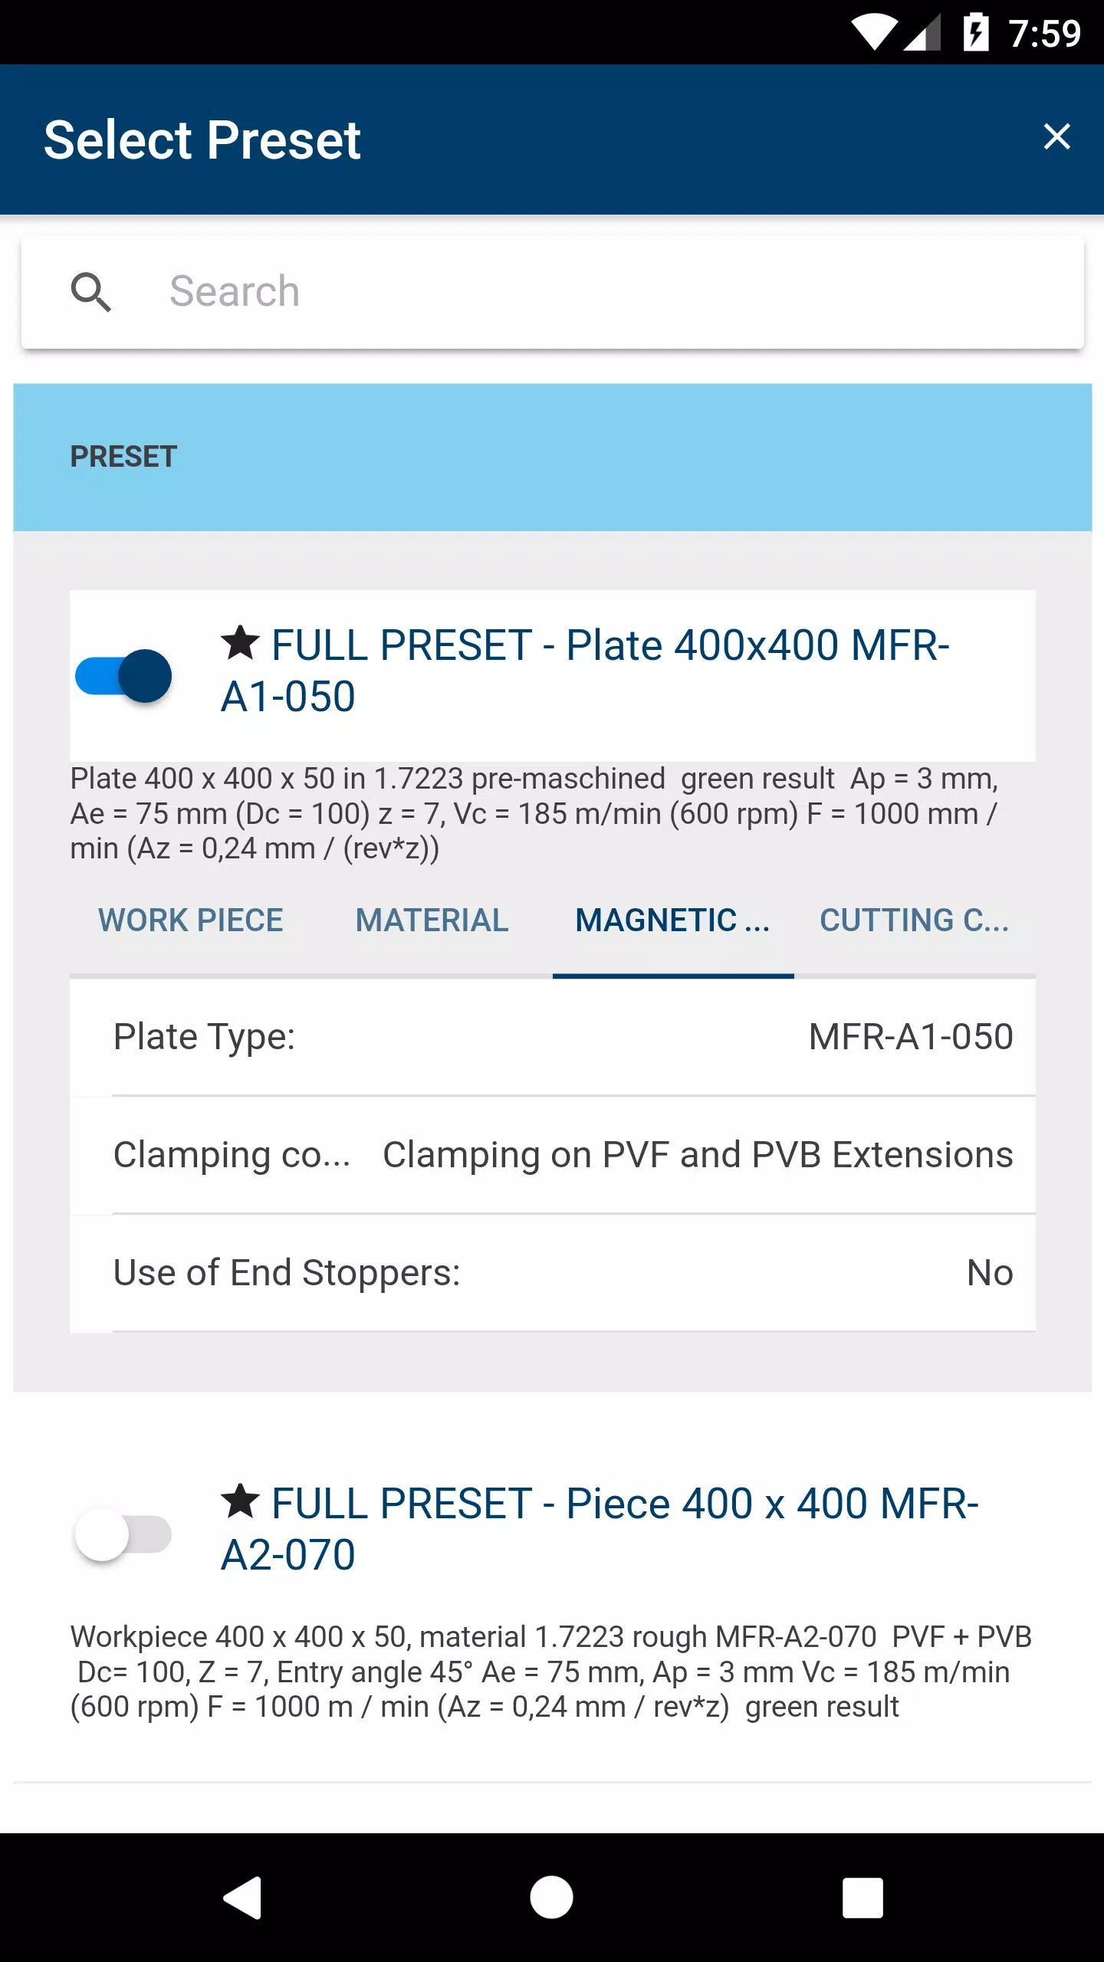Select the Plate Type MFR-A1-050 row
This screenshot has width=1104, height=1962.
coord(553,1037)
